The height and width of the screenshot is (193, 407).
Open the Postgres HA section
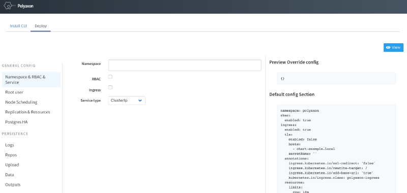pos(16,122)
